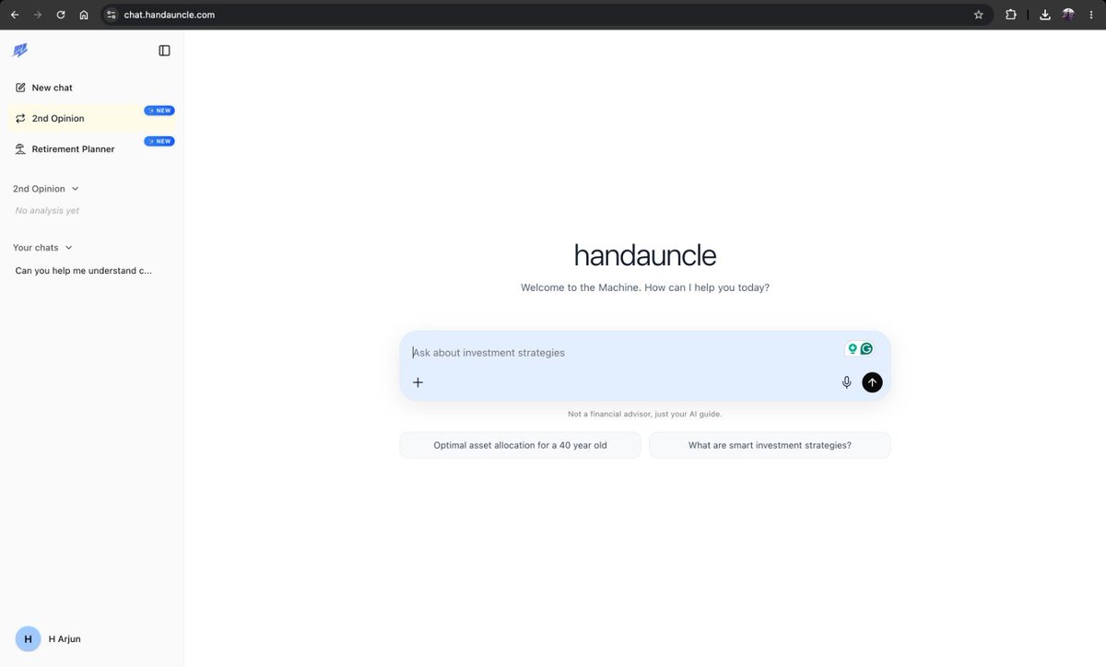Click the browser back arrow
Image resolution: width=1106 pixels, height=667 pixels.
click(15, 15)
